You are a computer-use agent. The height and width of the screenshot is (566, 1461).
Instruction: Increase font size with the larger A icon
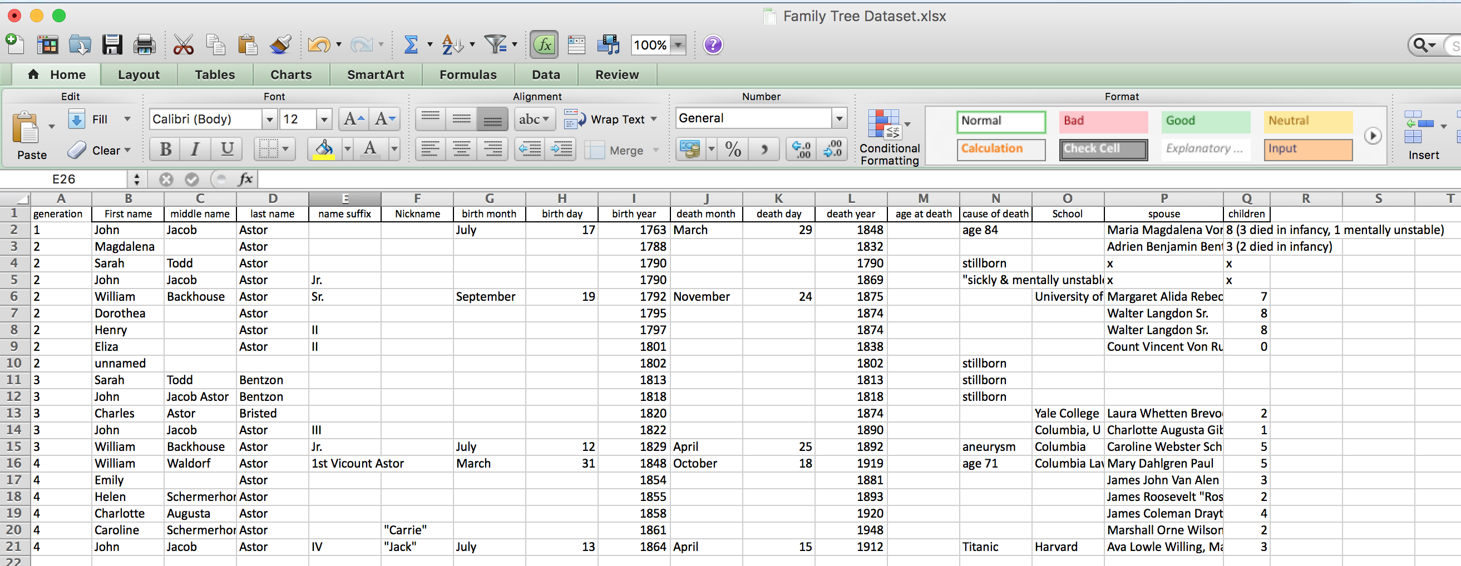tap(354, 119)
